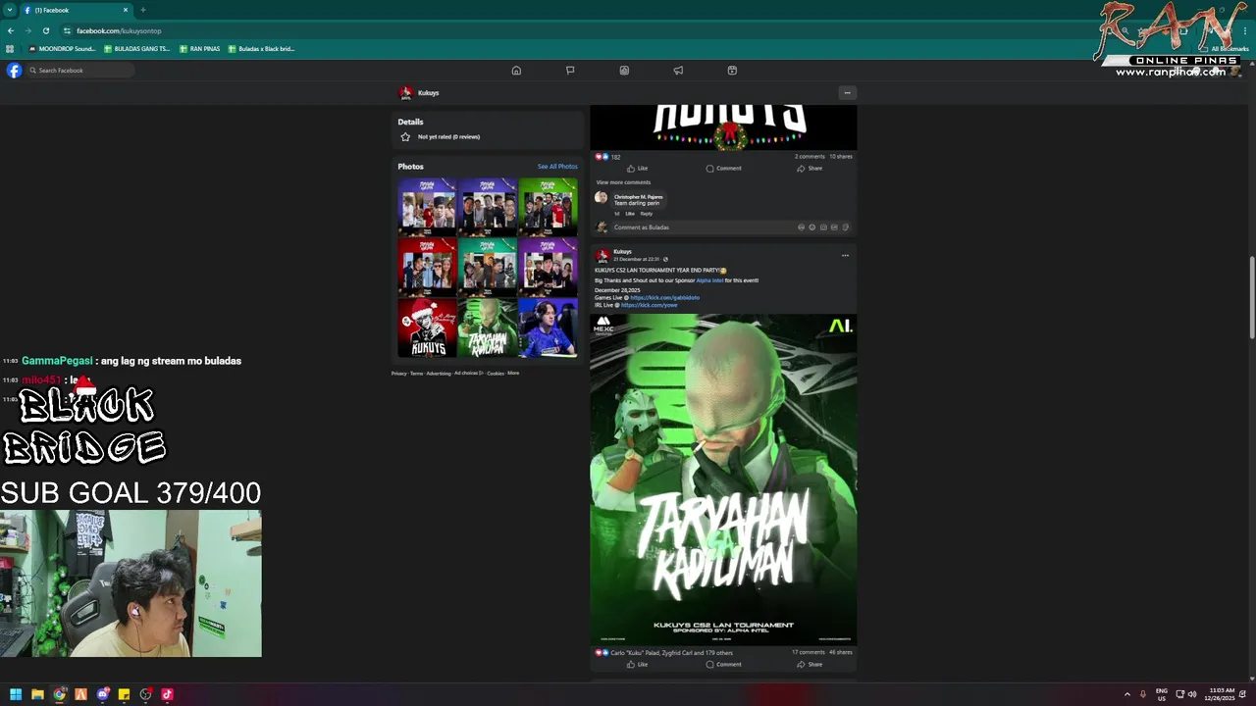This screenshot has height=706, width=1256.
Task: Show hidden system tray icons chevron
Action: (x=1126, y=694)
